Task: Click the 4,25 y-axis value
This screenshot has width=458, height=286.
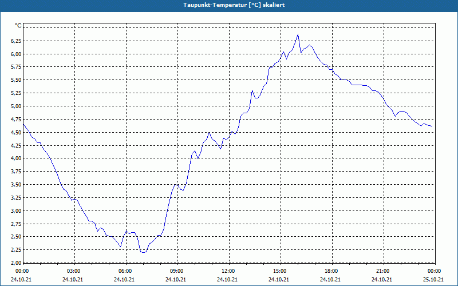Action: click(17, 145)
